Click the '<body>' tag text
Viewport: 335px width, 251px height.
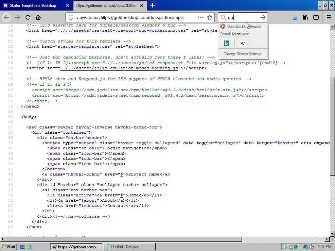[x=29, y=117]
